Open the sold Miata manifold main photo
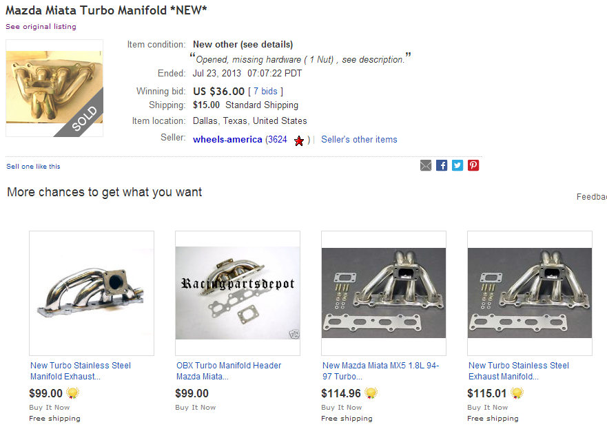The image size is (607, 440). coord(54,88)
